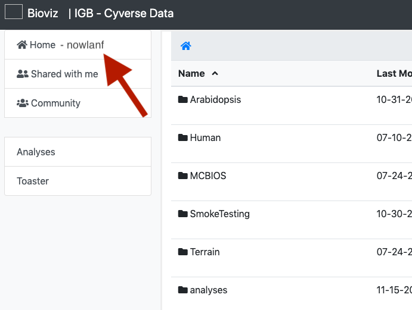
Task: Open the Terrain folder name link
Action: pyautogui.click(x=205, y=252)
